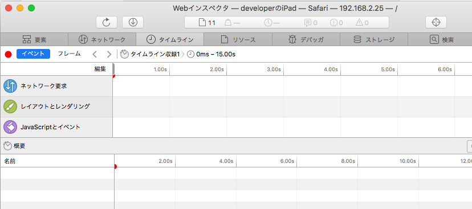Click the 8.00s mark on lower ruler
472x209 pixels.
coord(348,161)
